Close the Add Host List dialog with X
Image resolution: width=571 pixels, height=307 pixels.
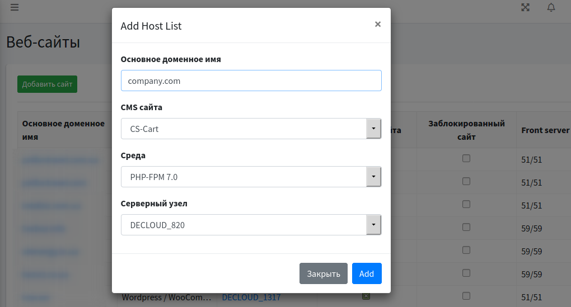(x=378, y=24)
